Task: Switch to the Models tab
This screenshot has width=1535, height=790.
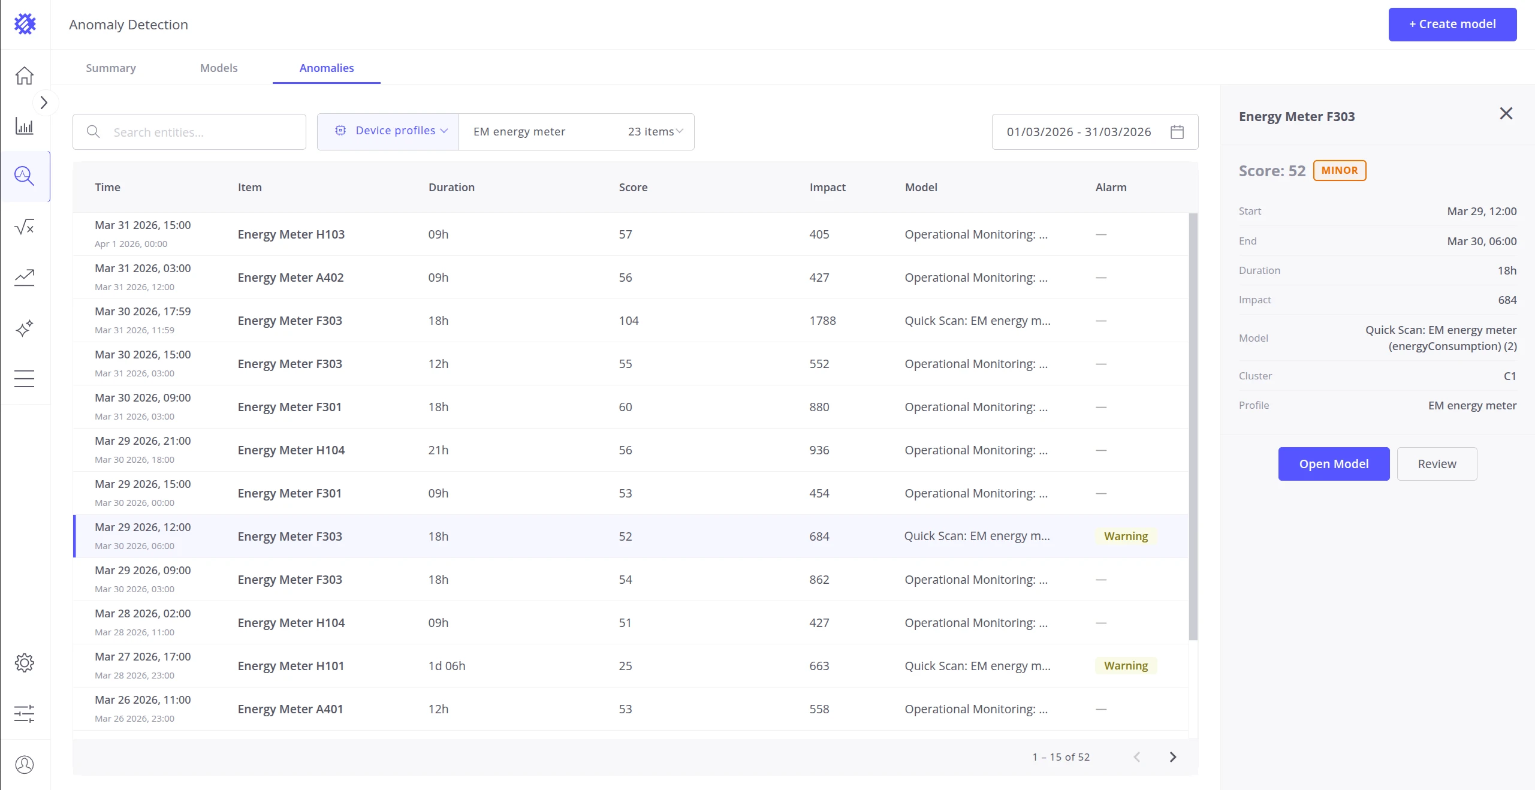Action: [219, 68]
